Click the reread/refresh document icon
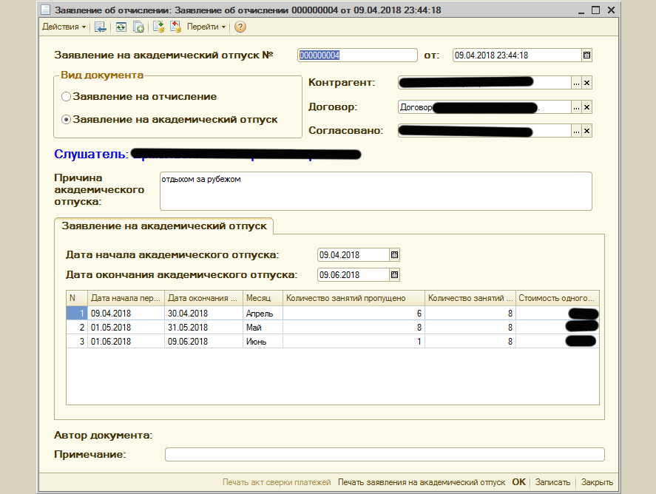Image resolution: width=656 pixels, height=494 pixels. pyautogui.click(x=120, y=27)
